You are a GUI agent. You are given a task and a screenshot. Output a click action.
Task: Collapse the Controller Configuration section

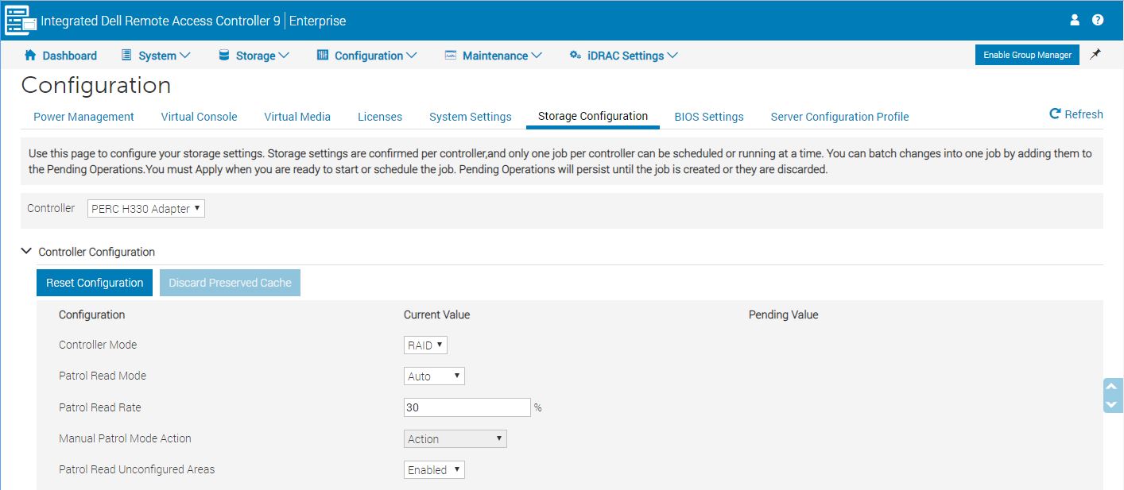(x=26, y=252)
